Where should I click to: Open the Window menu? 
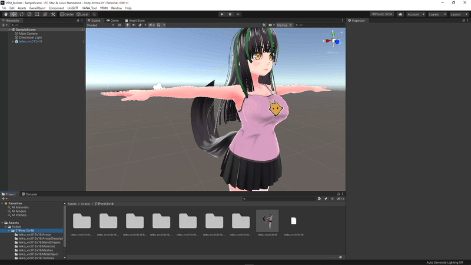[x=116, y=8]
